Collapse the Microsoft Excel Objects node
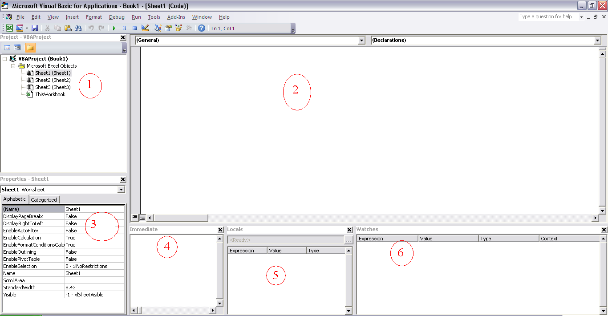608x316 pixels. [x=13, y=65]
